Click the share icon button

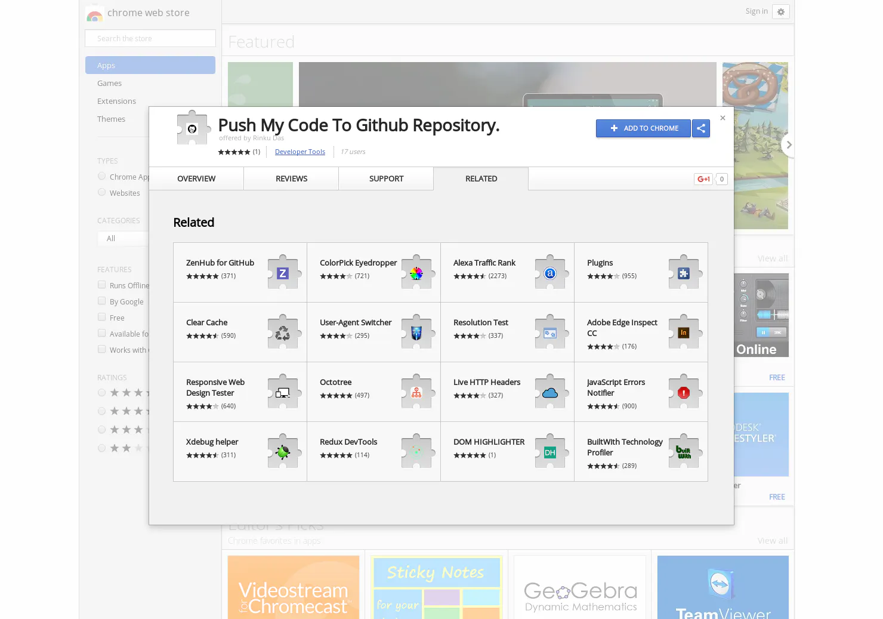tap(701, 128)
